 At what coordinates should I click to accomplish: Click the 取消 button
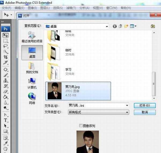[144, 112]
